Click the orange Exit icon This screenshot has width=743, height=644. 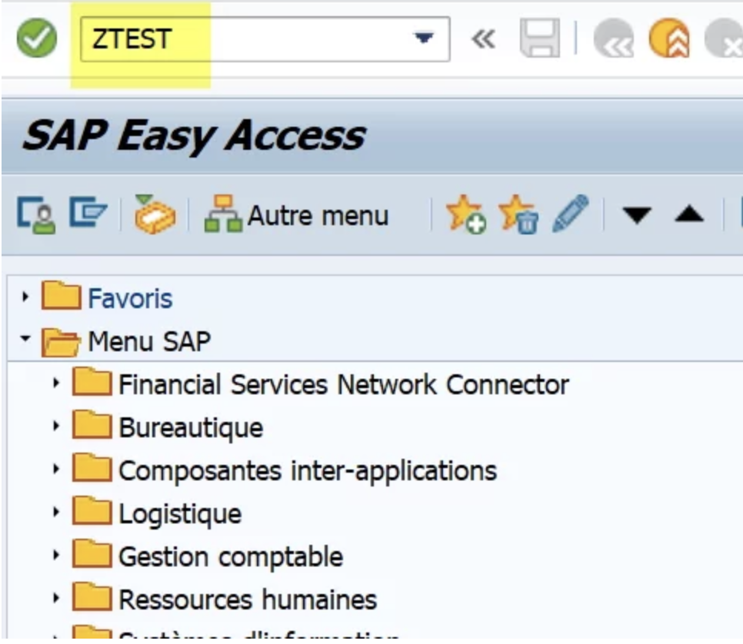(668, 40)
